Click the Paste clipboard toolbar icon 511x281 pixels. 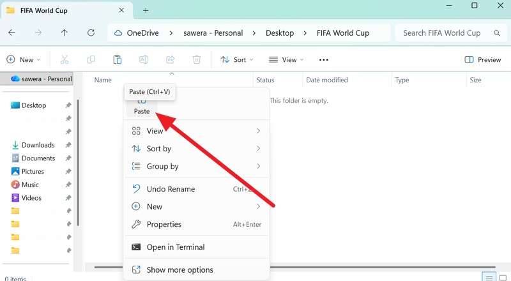pyautogui.click(x=118, y=59)
